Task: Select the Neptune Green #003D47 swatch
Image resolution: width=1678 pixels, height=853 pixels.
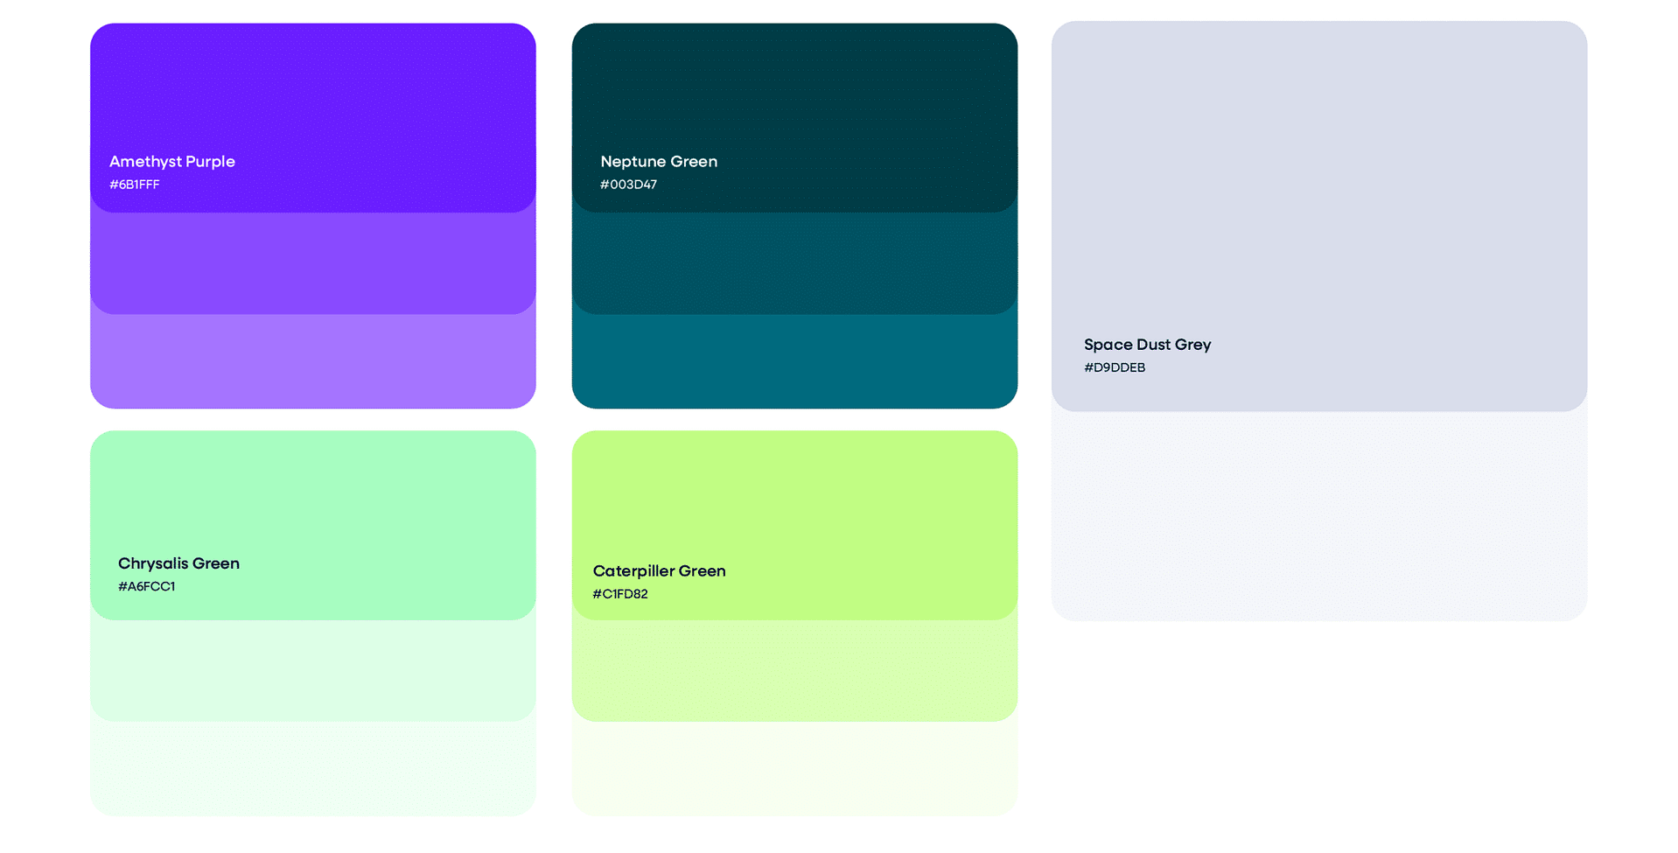Action: 794,117
